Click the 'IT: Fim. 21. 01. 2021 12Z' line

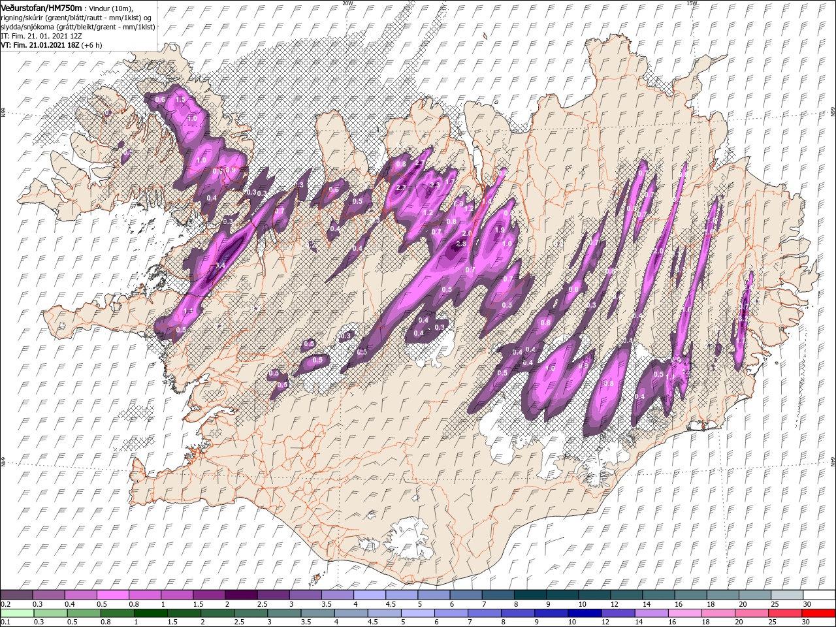(x=41, y=36)
